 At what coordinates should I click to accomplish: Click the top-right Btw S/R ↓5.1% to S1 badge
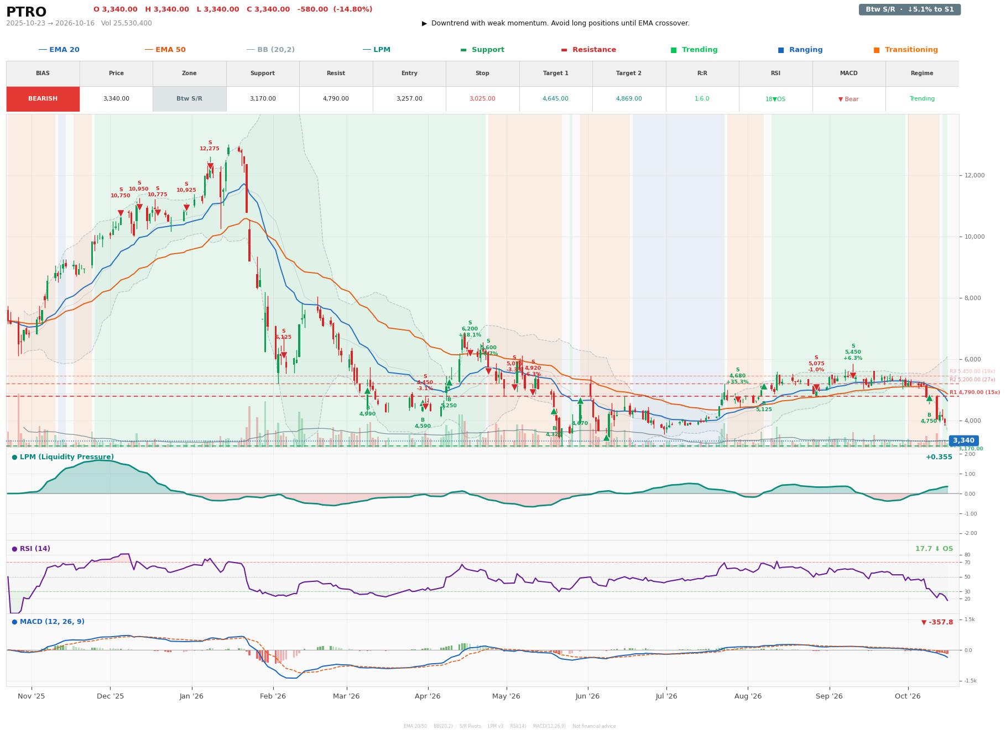910,9
